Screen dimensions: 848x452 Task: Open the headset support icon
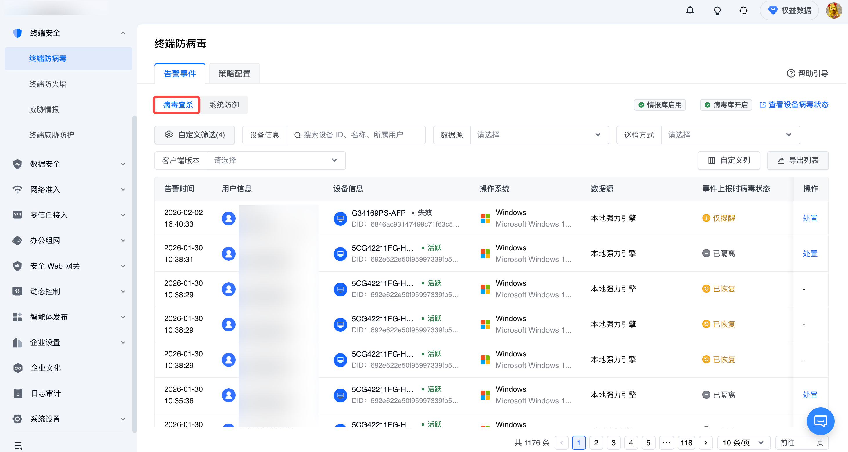click(x=743, y=10)
